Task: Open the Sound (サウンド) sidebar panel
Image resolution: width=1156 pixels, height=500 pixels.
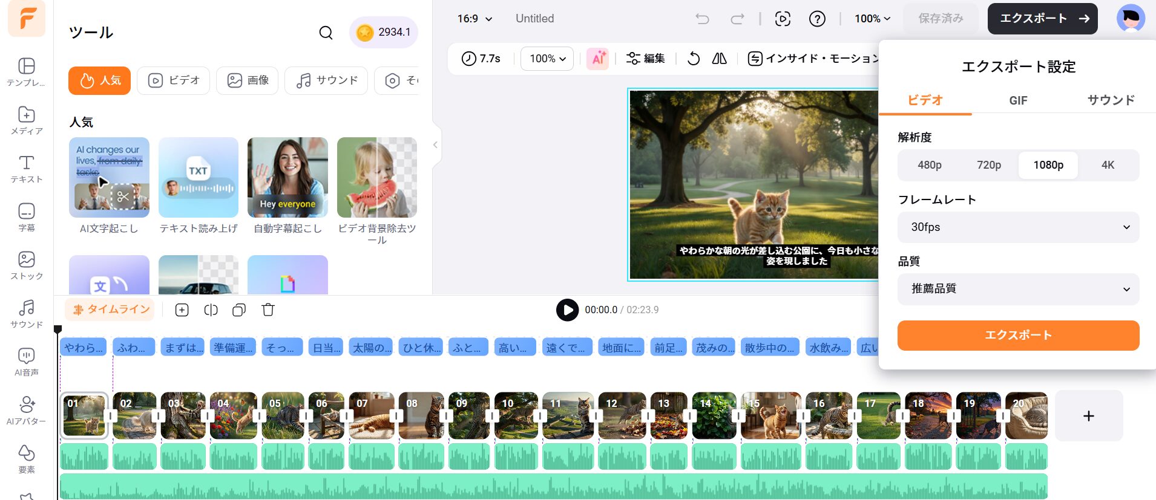Action: click(26, 314)
